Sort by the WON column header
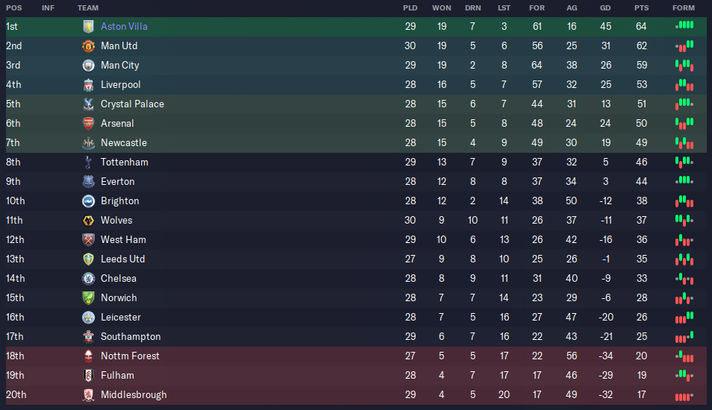712x410 pixels. click(x=441, y=8)
